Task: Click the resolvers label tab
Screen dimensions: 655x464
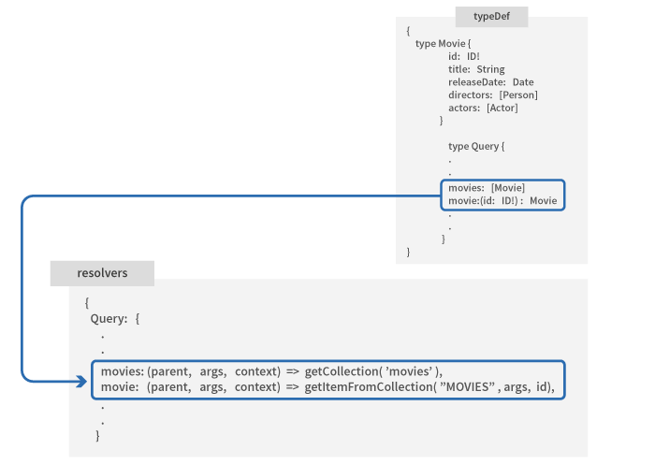Action: pyautogui.click(x=102, y=273)
